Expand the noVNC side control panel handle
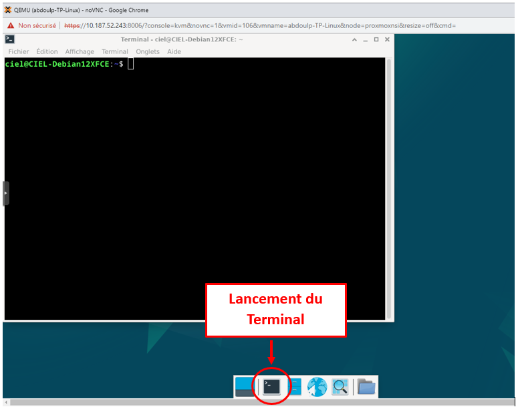This screenshot has height=409, width=518. 6,193
